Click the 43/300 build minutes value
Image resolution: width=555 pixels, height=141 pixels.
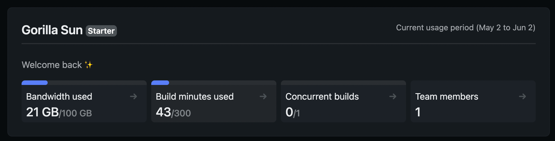[x=173, y=112]
